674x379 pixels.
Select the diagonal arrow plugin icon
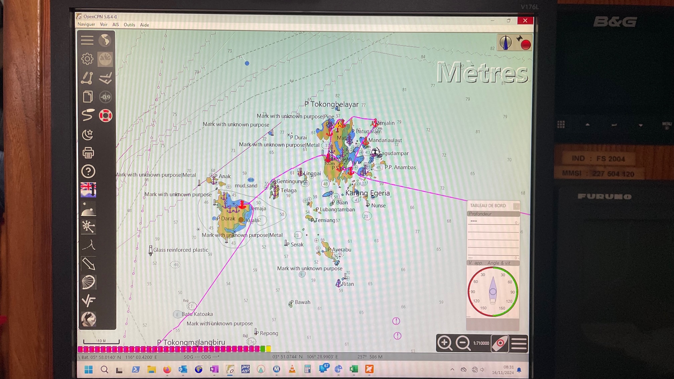coord(88,264)
